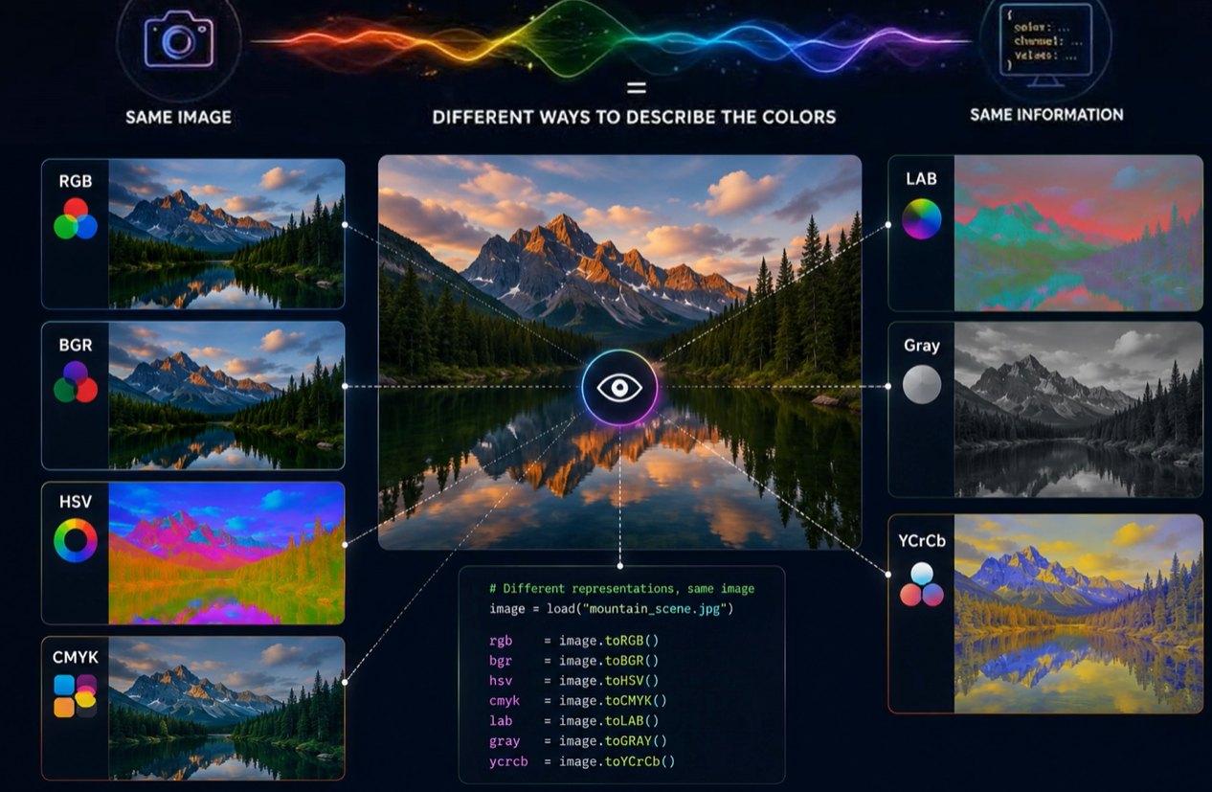Image resolution: width=1212 pixels, height=792 pixels.
Task: Open the BGR mountain thumbnail
Action: click(226, 396)
